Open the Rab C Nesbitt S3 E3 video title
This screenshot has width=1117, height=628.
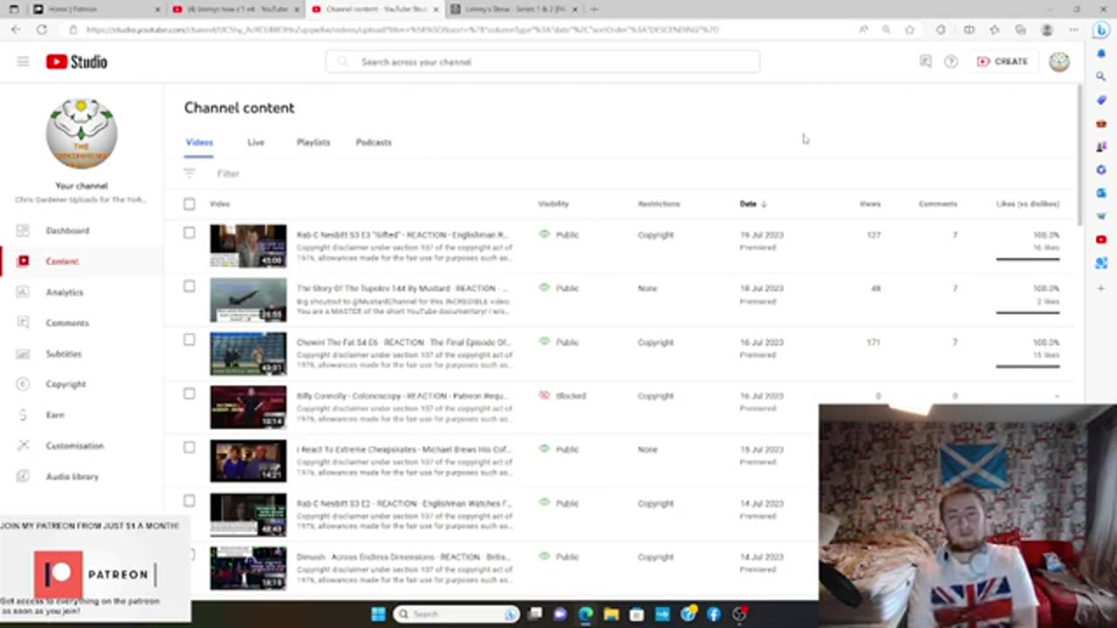402,235
